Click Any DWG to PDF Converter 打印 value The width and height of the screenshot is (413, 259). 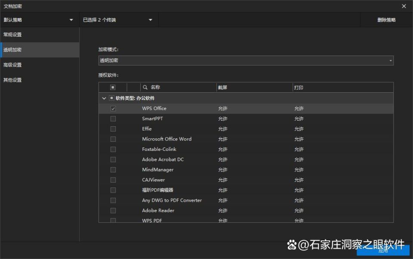pyautogui.click(x=299, y=200)
